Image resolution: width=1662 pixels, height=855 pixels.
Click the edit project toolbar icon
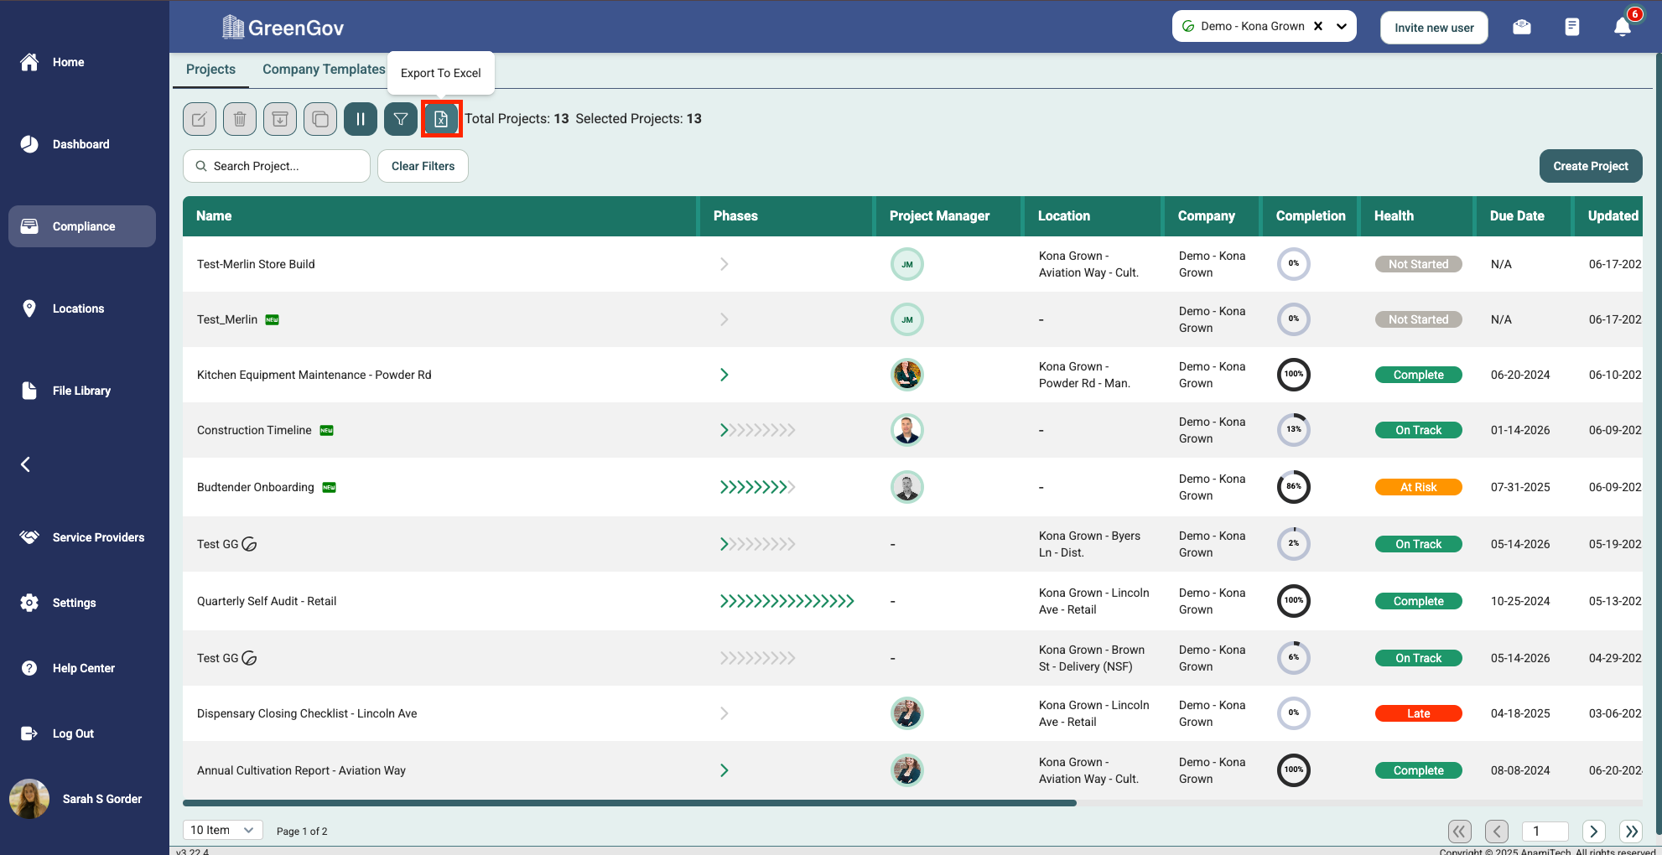[200, 119]
